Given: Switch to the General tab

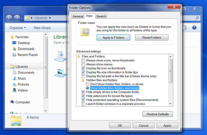Looking at the screenshot, I should point(78,16).
